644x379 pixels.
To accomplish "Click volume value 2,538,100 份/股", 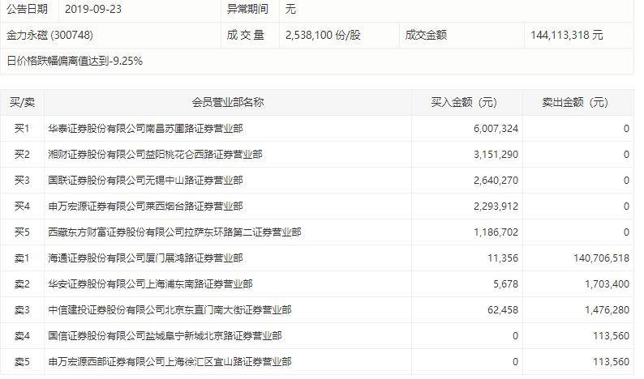I will point(323,36).
